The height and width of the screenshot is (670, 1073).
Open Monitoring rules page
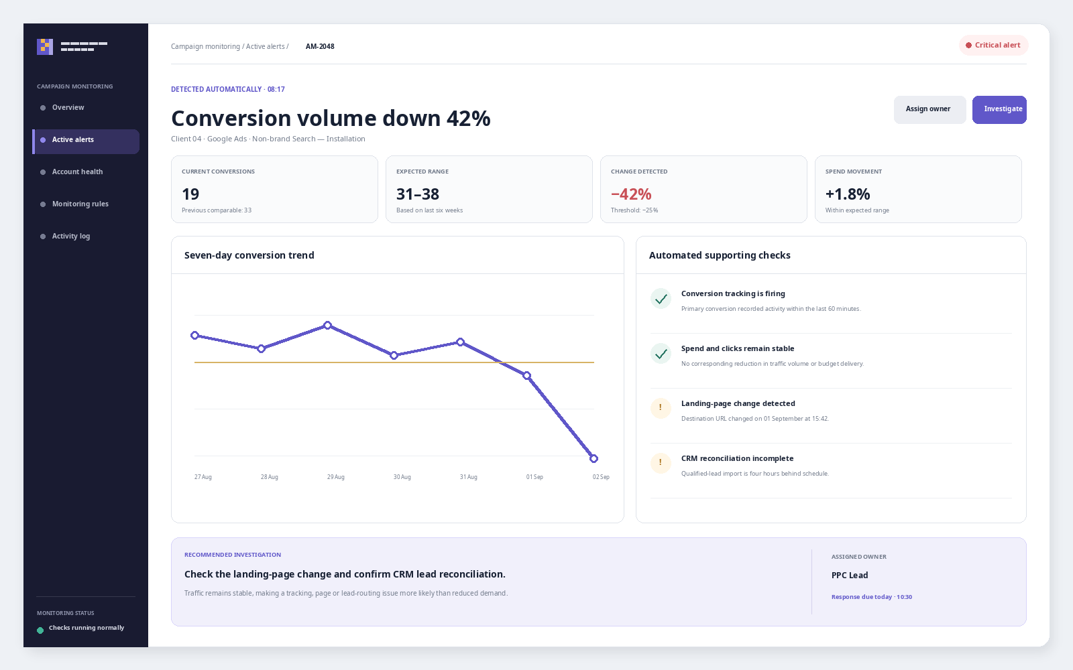pyautogui.click(x=86, y=204)
